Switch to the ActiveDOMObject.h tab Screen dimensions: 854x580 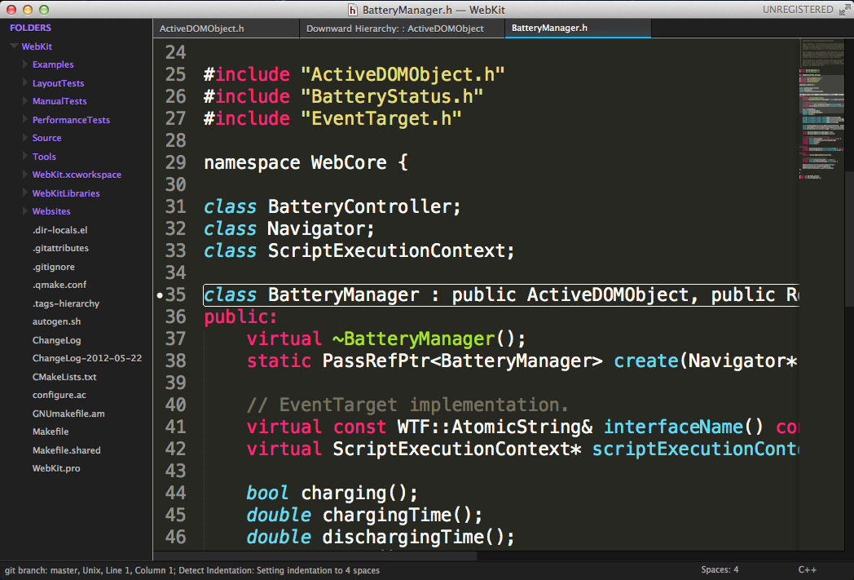pos(226,29)
